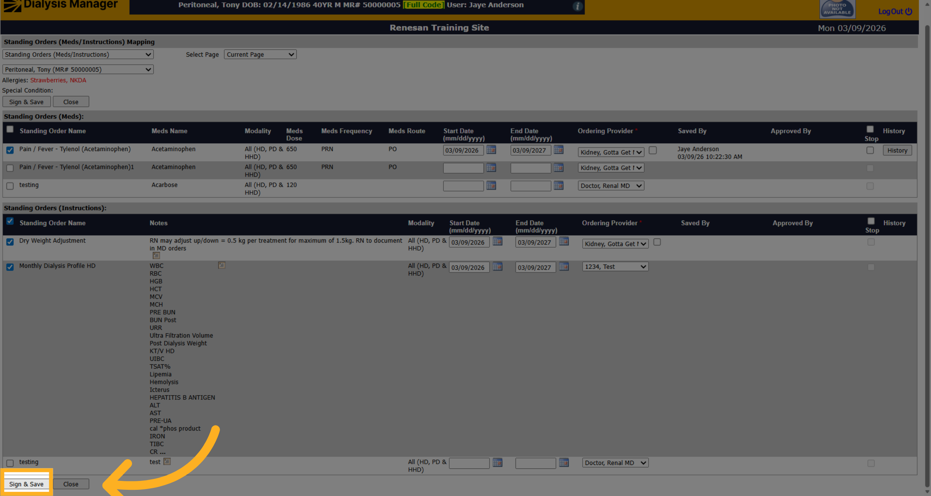The height and width of the screenshot is (496, 931).
Task: Open '1234, Test' ordering provider dropdown
Action: click(615, 267)
